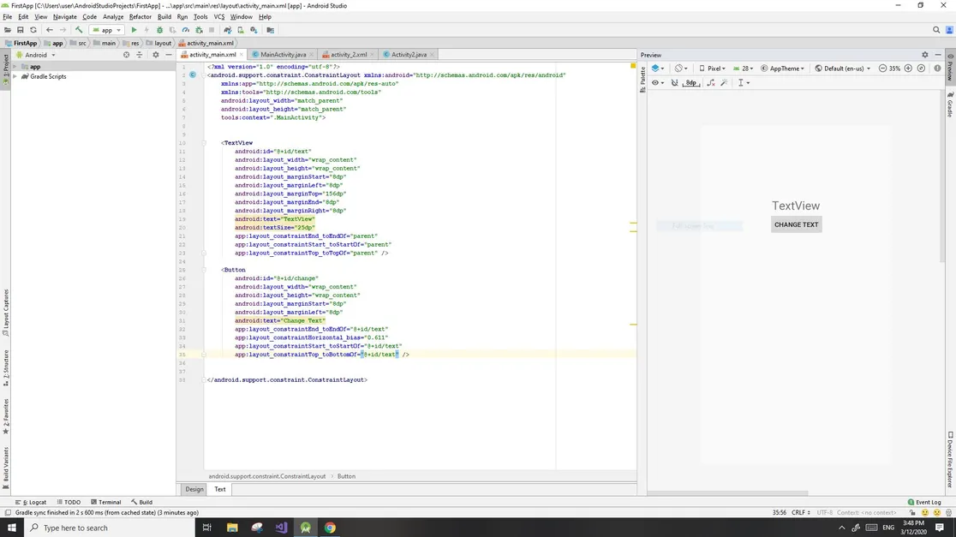This screenshot has height=537, width=956.
Task: Click the Save All toolbar icon
Action: 20,30
